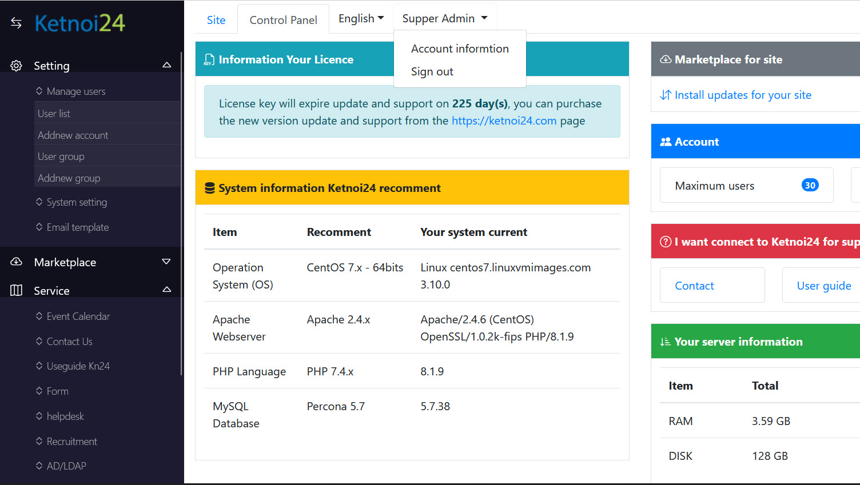The width and height of the screenshot is (860, 485).
Task: Click the diamond icon next to Contact Us
Action: [39, 341]
